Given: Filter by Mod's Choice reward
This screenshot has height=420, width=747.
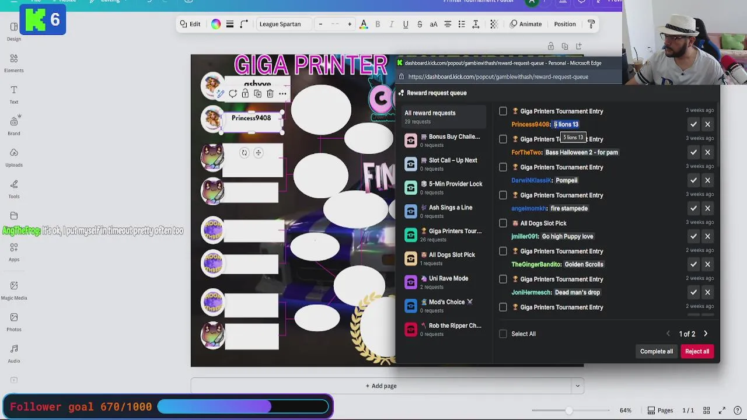Looking at the screenshot, I should 444,306.
